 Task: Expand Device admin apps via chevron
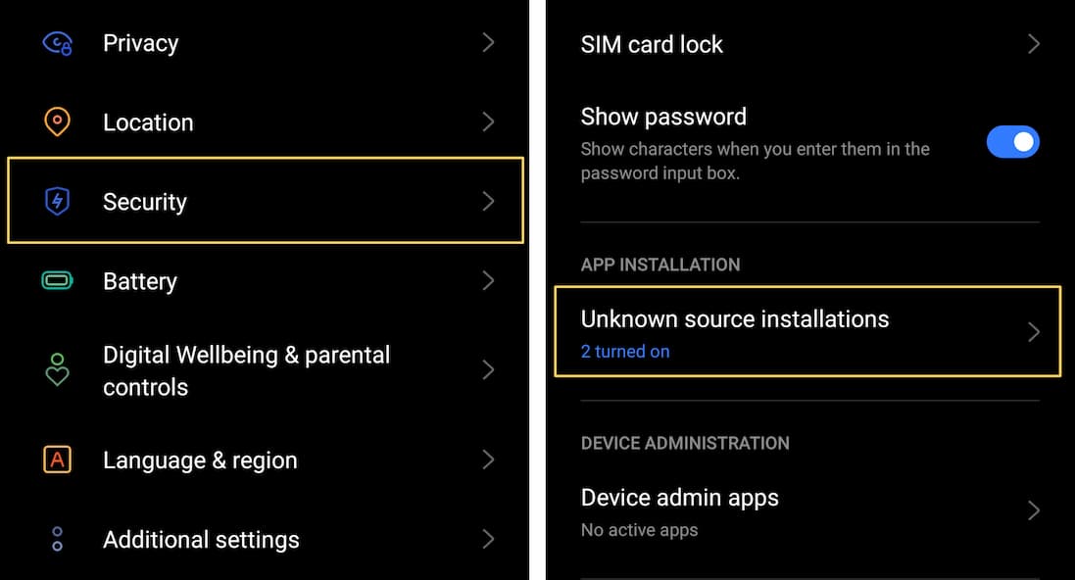click(x=1033, y=510)
